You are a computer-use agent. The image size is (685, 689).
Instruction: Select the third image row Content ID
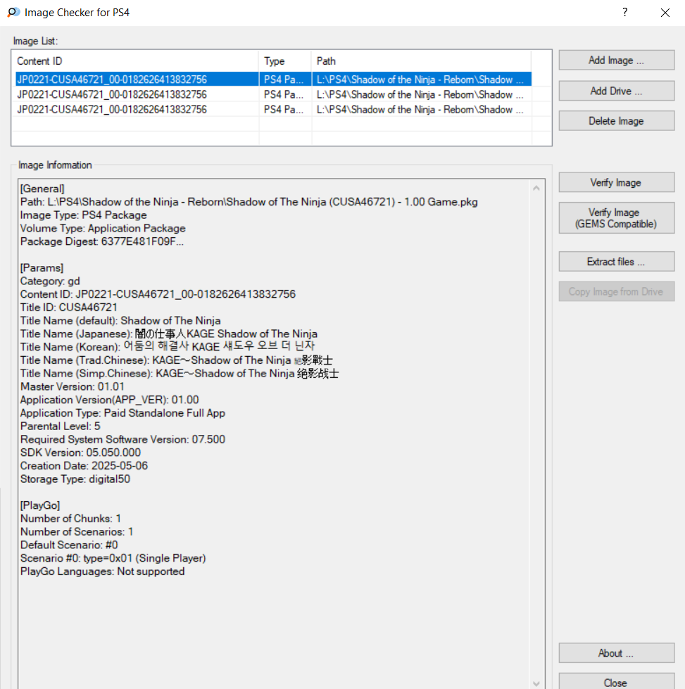112,109
